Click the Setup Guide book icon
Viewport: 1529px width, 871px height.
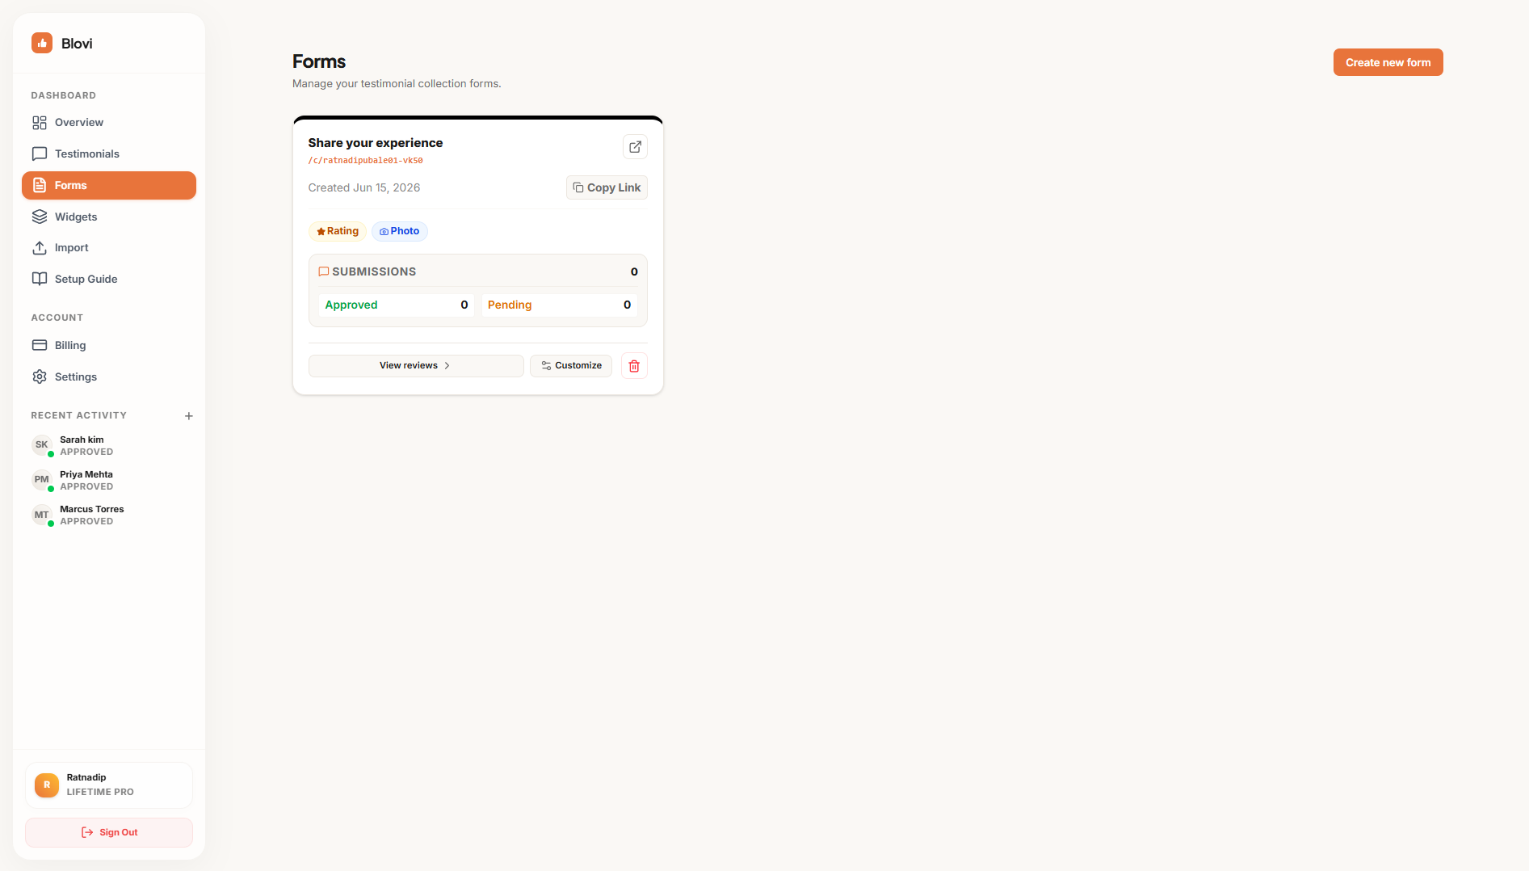click(40, 279)
